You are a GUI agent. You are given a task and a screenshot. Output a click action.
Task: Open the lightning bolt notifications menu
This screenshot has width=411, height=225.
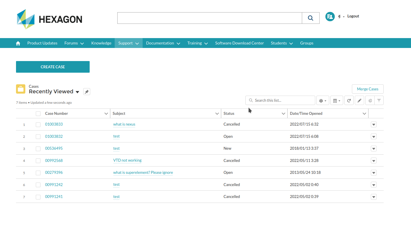(x=341, y=17)
